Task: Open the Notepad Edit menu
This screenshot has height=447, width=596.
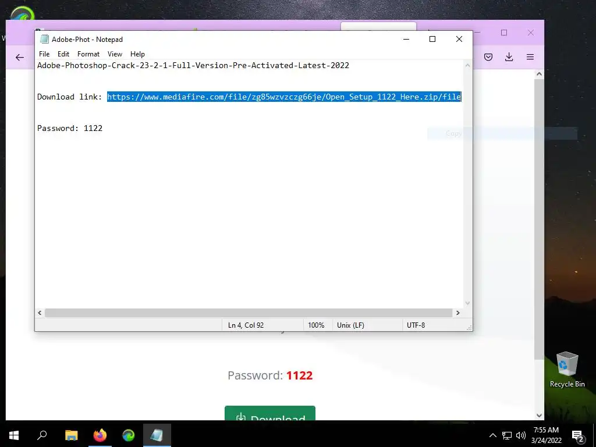Action: pyautogui.click(x=63, y=54)
